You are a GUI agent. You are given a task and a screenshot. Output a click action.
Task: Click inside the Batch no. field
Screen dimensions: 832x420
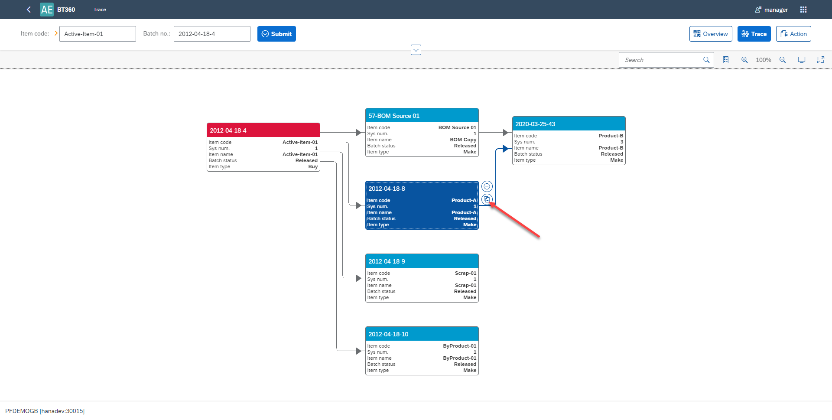[212, 34]
